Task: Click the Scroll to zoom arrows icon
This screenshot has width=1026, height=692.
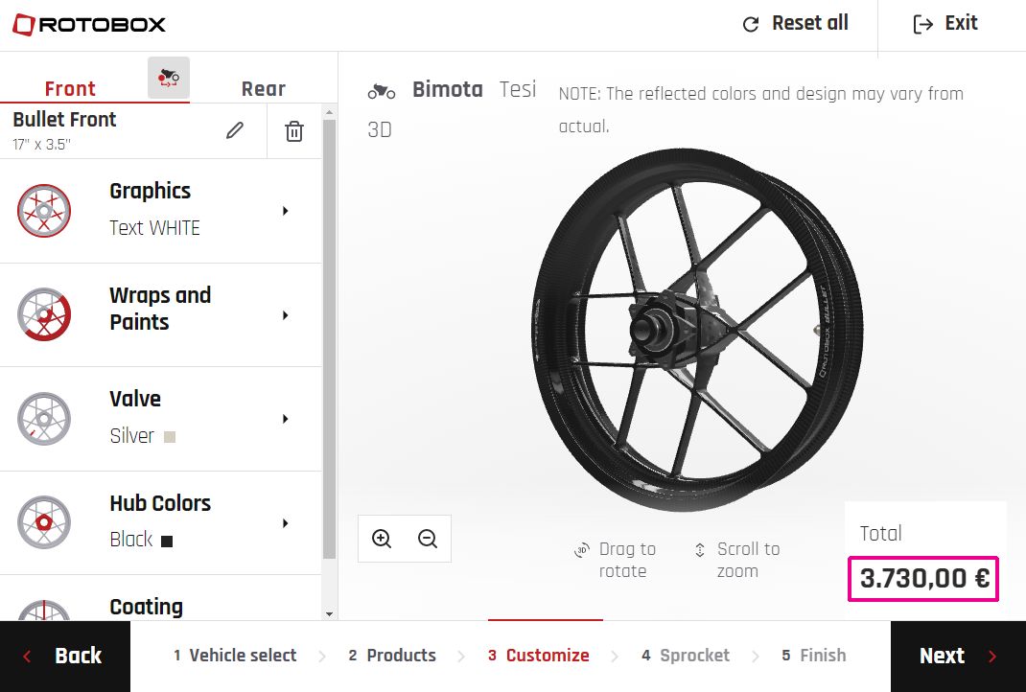Action: (699, 550)
